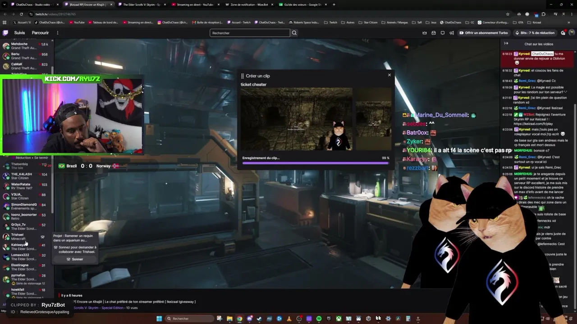Open the Twitch notifications inbox icon
This screenshot has width=577, height=324.
click(434, 33)
